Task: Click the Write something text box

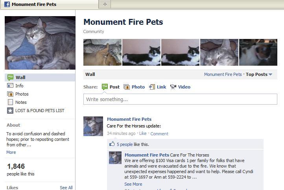Action: tap(180, 99)
